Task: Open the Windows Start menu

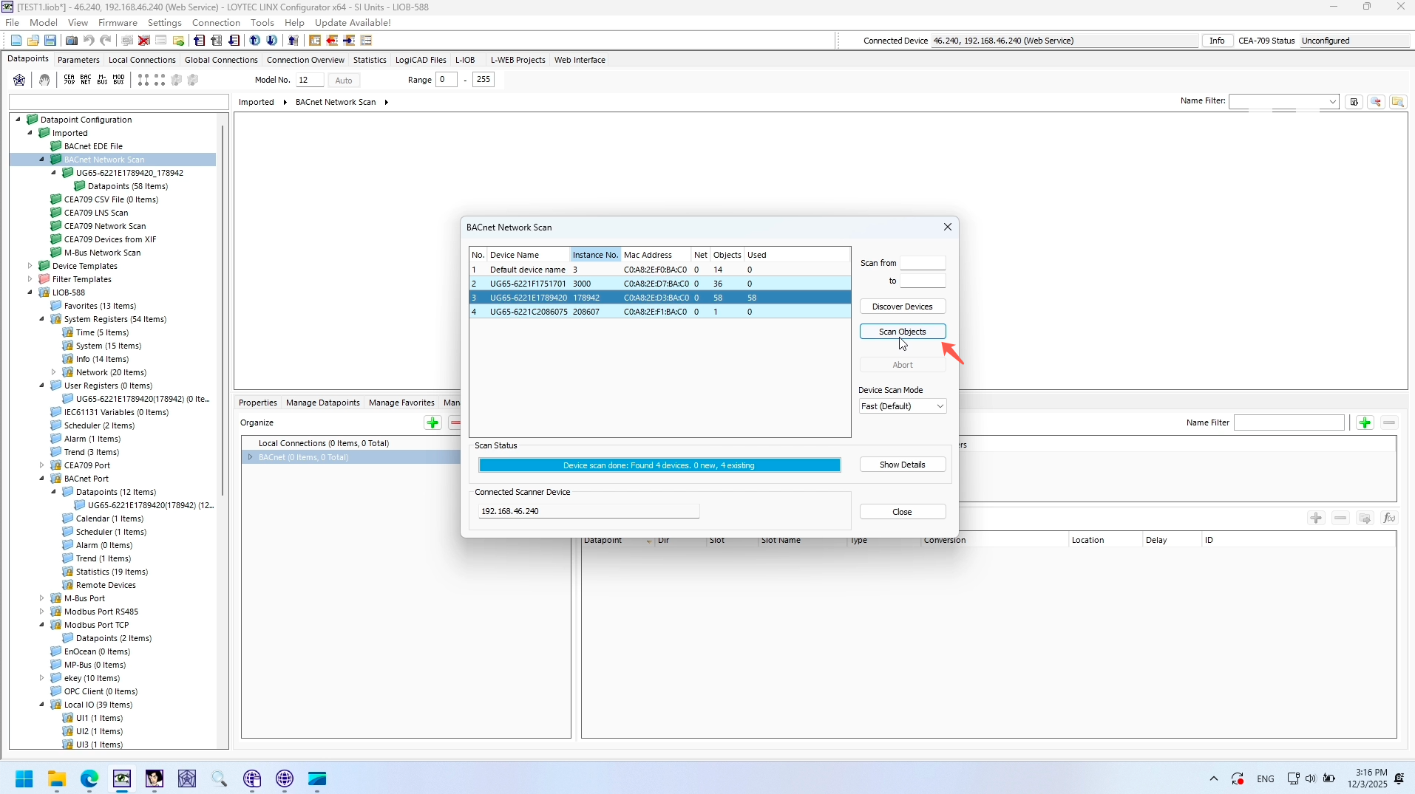Action: (x=24, y=778)
